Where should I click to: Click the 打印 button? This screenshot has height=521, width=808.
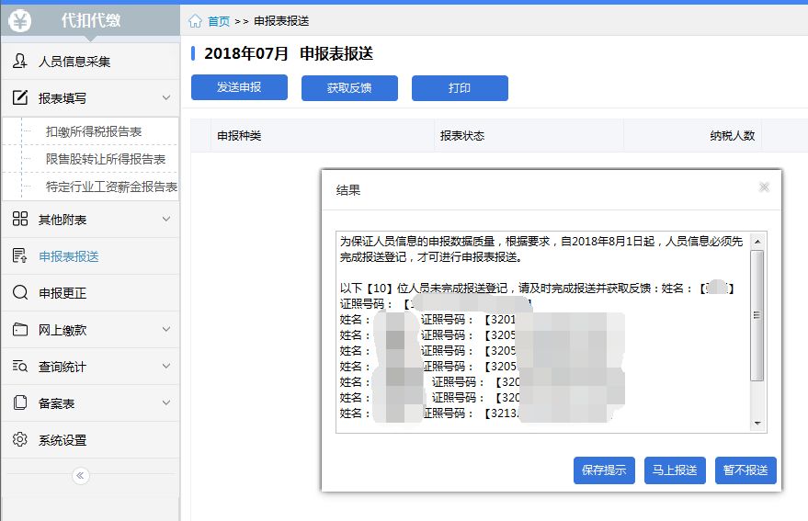[460, 87]
